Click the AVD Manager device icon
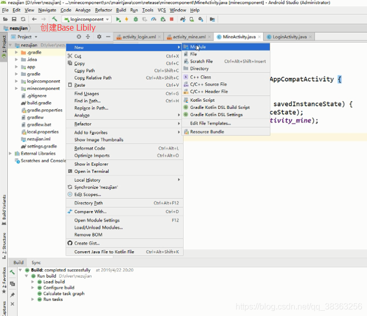The width and height of the screenshot is (367, 316). click(192, 19)
